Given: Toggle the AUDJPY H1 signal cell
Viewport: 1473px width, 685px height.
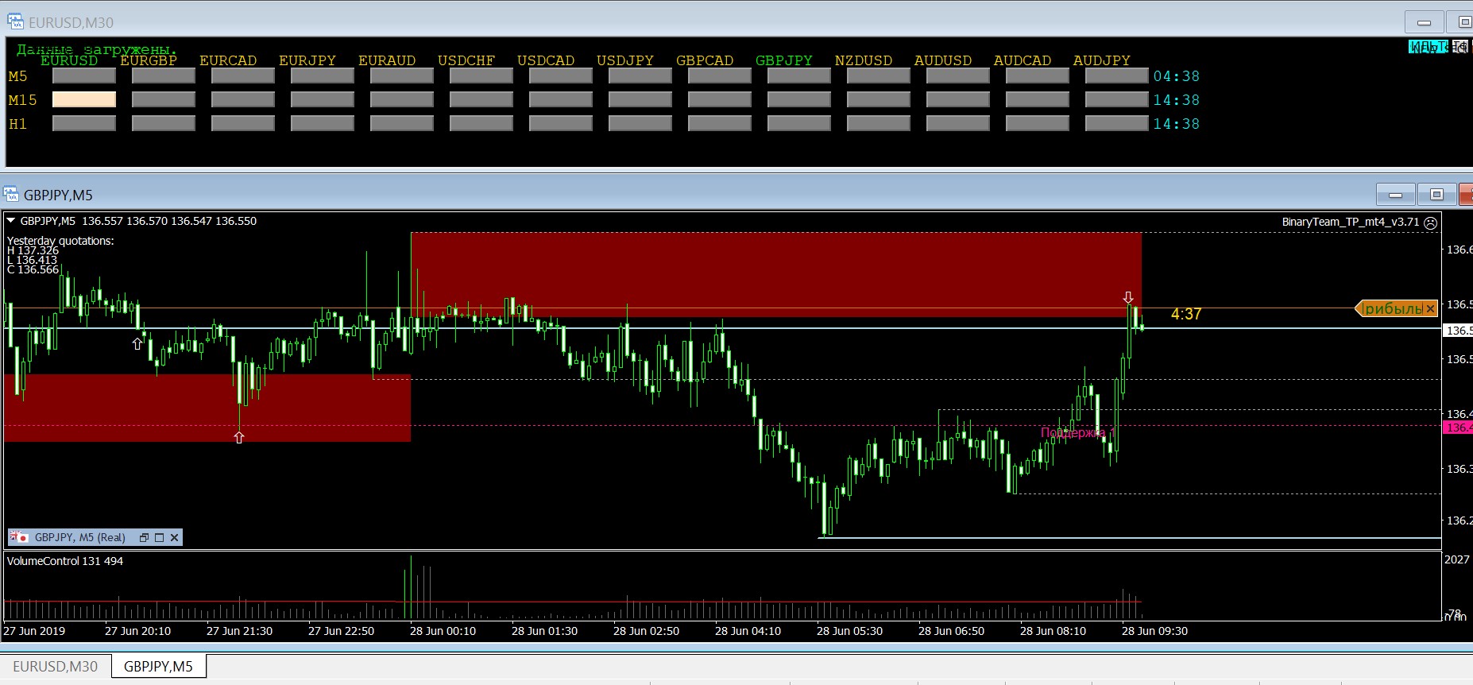Looking at the screenshot, I should [x=1116, y=123].
